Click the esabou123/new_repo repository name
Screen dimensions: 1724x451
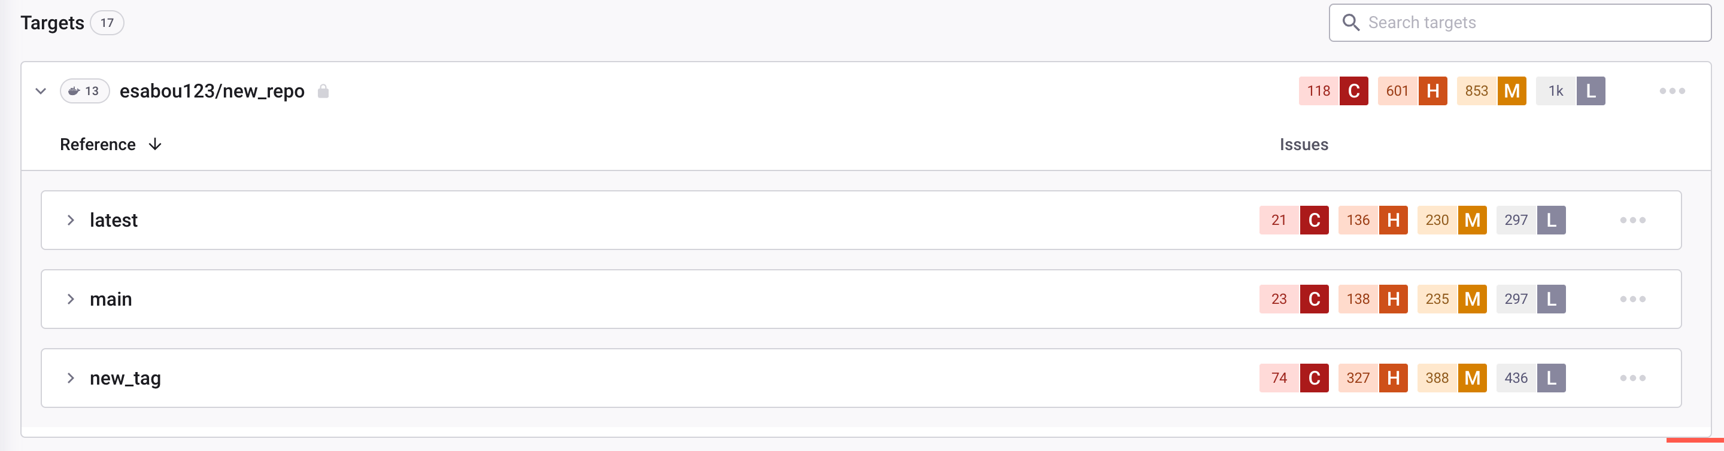213,91
